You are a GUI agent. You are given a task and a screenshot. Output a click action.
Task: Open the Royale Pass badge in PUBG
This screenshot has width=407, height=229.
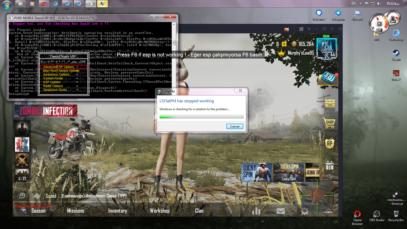(x=327, y=49)
